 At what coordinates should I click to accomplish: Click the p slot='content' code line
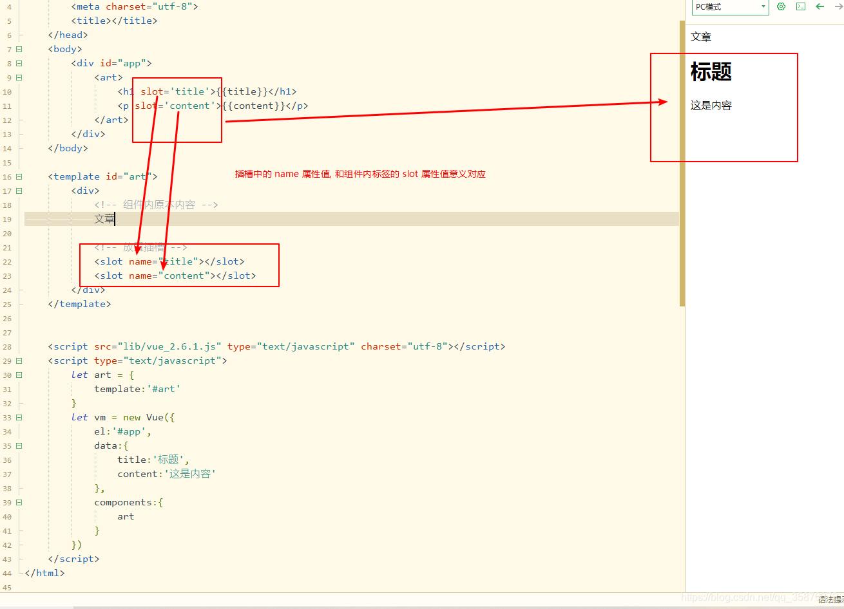tap(213, 106)
